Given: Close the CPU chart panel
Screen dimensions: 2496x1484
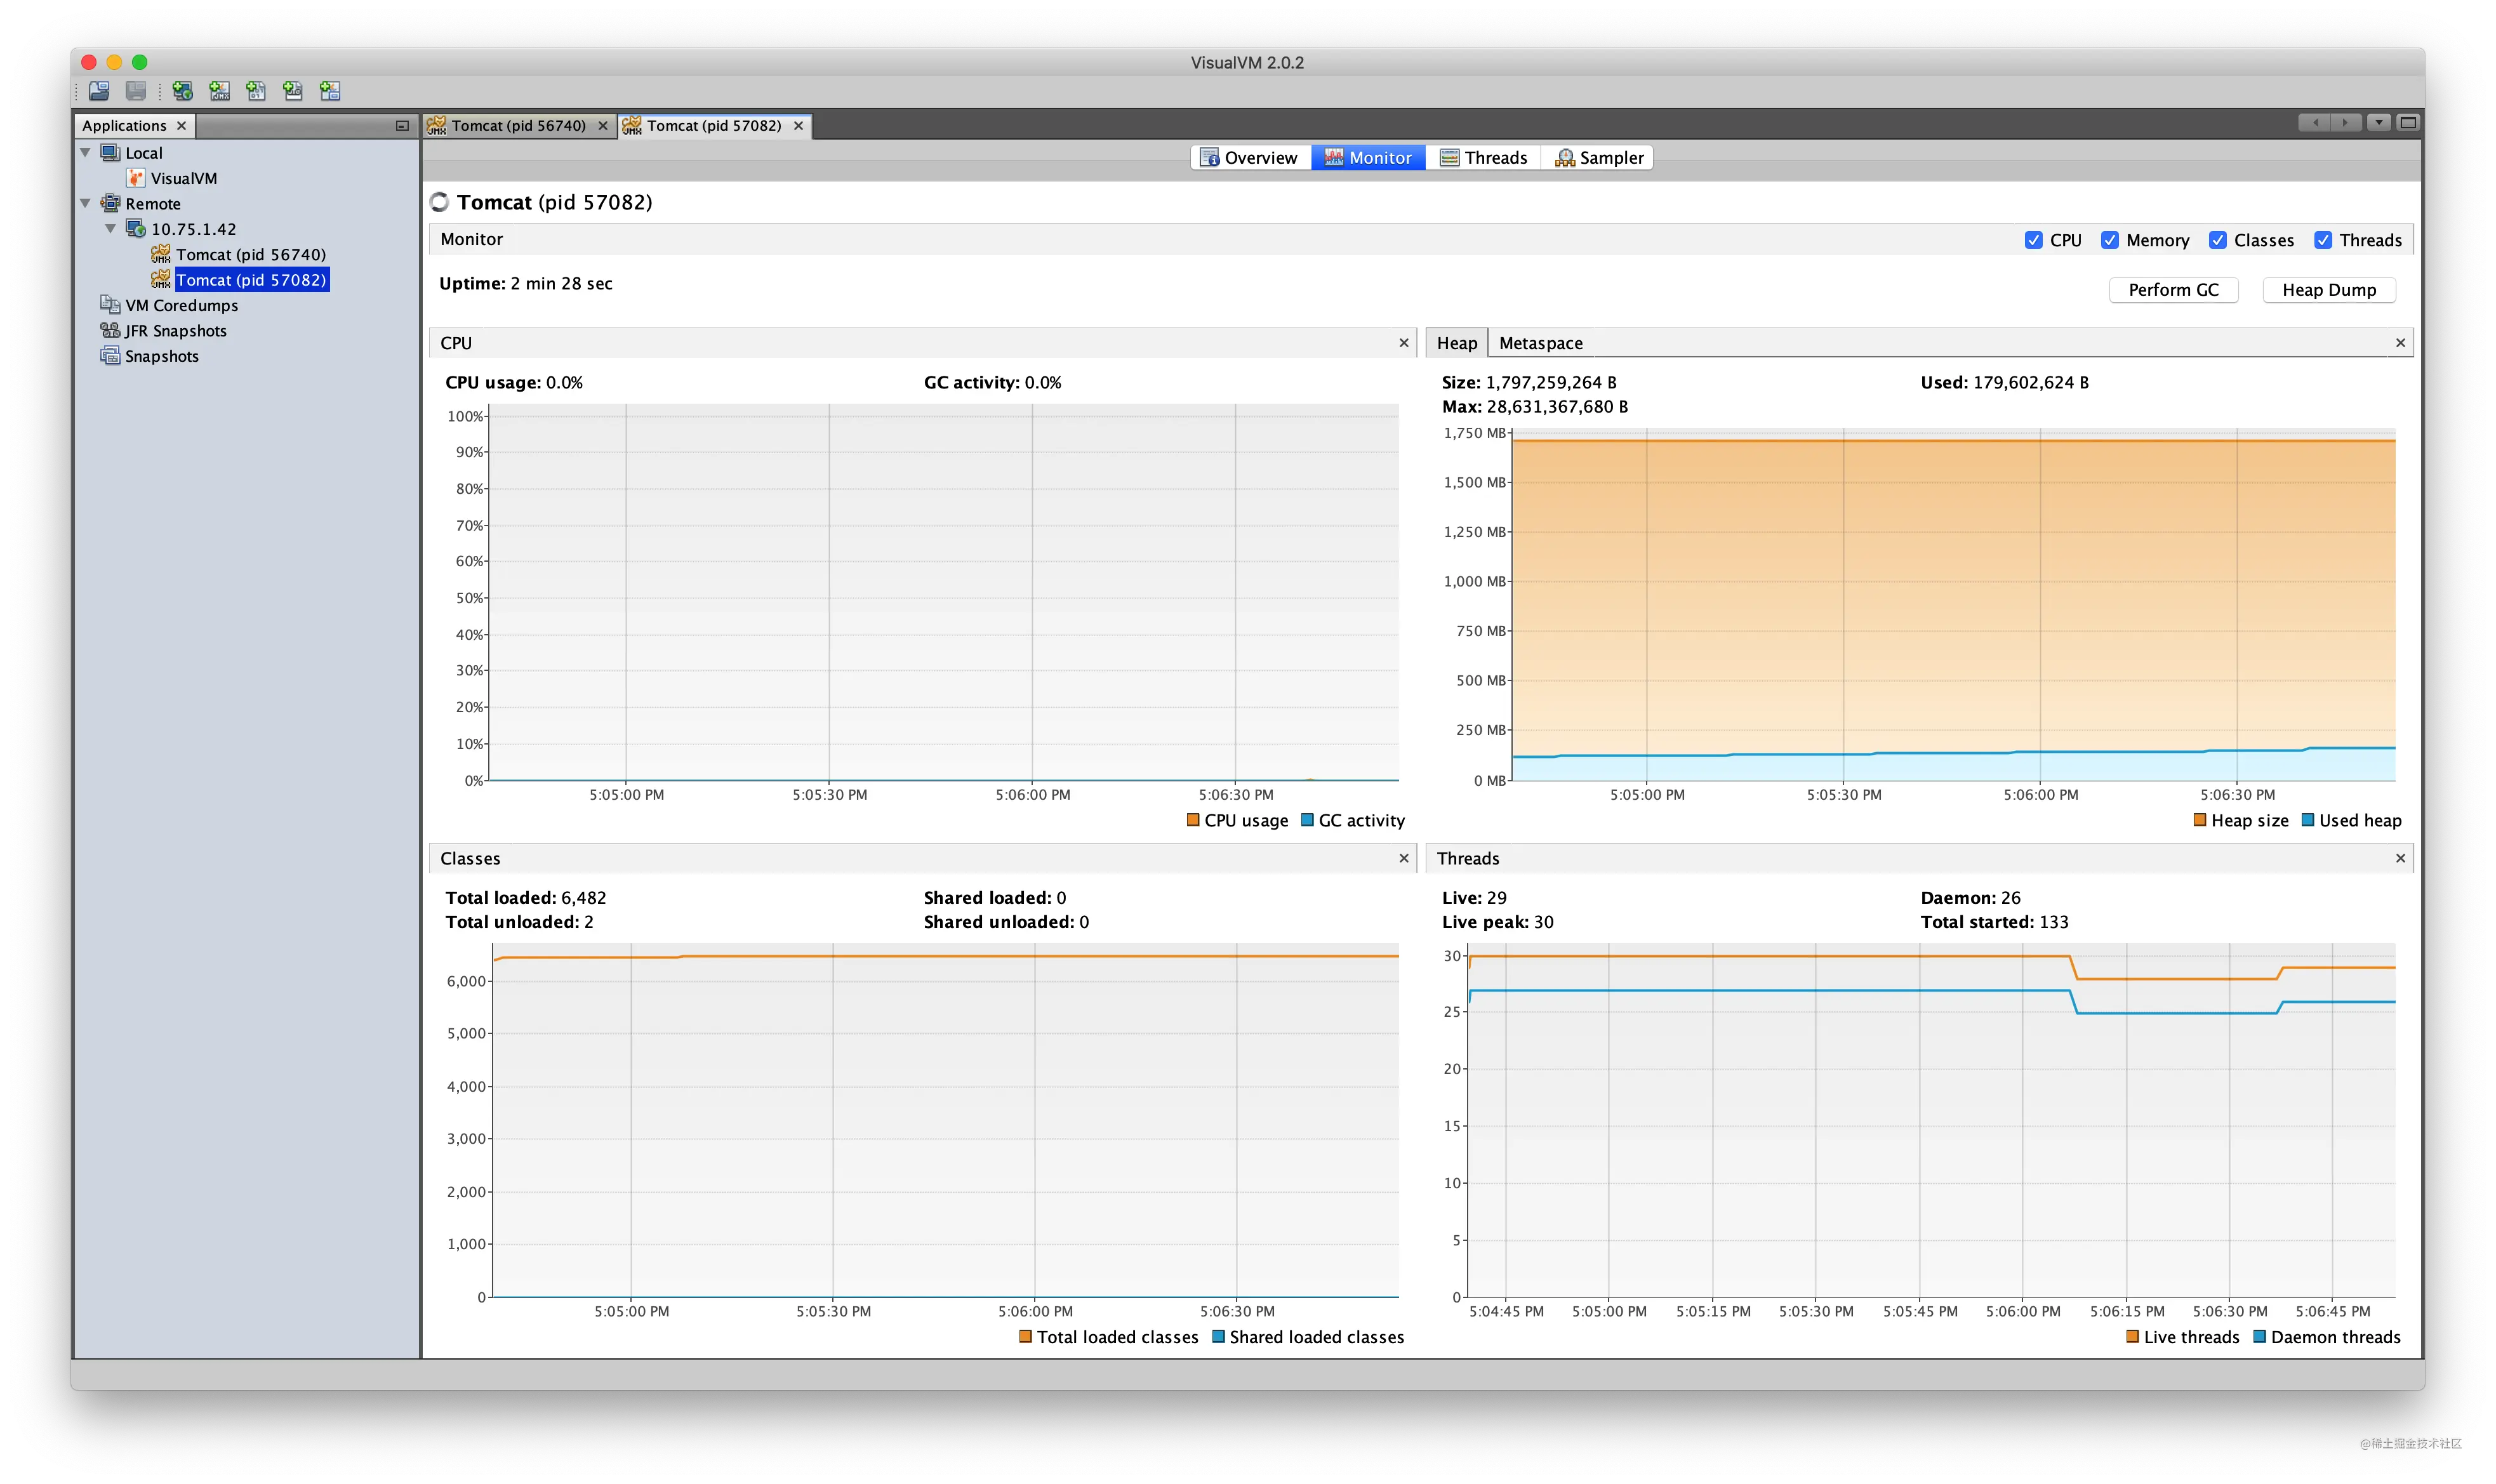Looking at the screenshot, I should point(1404,343).
